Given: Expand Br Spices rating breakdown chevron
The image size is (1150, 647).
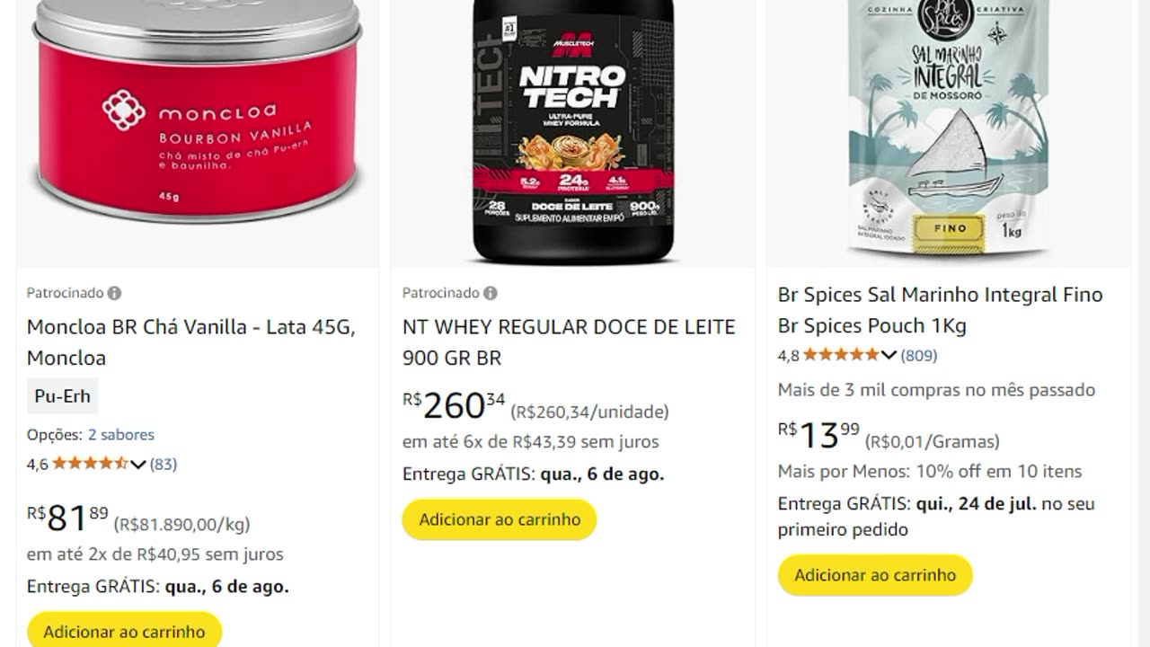Looking at the screenshot, I should pyautogui.click(x=889, y=356).
